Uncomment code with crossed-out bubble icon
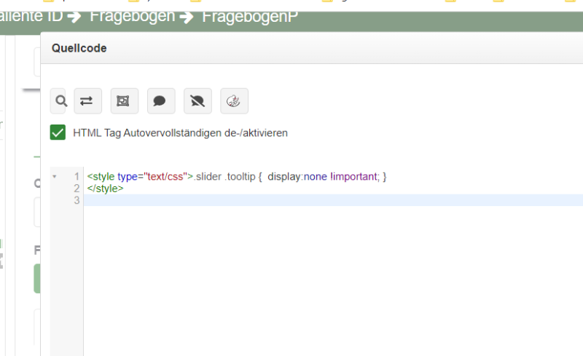Screen dimensions: 583x356 pos(197,101)
